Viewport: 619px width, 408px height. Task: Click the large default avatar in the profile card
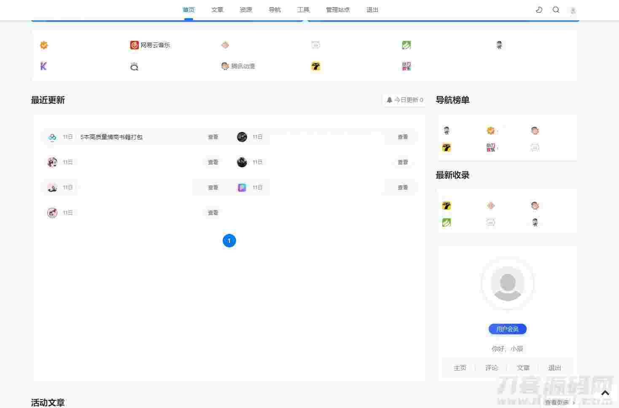pyautogui.click(x=508, y=284)
